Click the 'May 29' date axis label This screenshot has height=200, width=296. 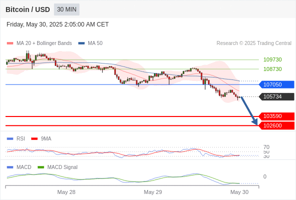153,192
